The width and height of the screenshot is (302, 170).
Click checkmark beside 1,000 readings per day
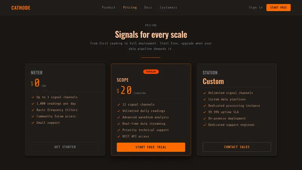tap(33, 104)
